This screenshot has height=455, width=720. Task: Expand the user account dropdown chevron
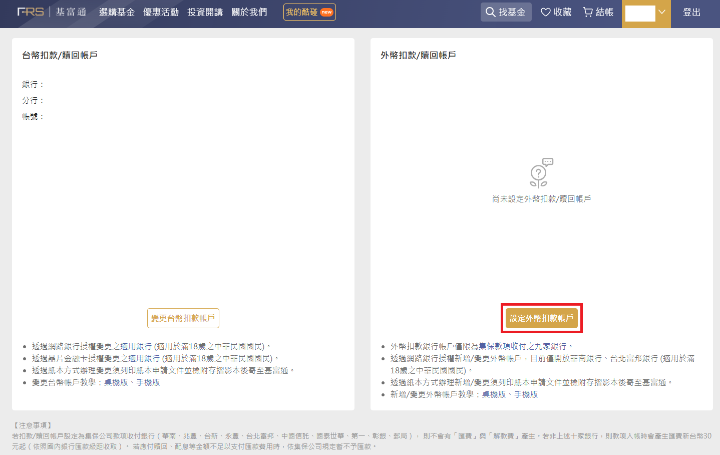pos(661,12)
